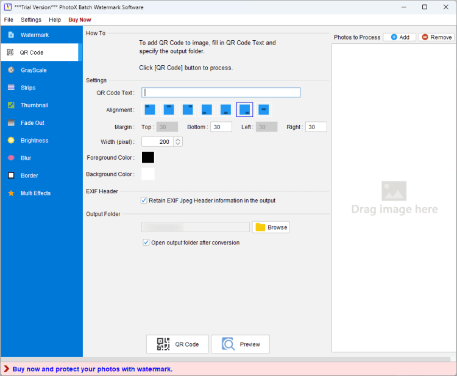Decrease Width pixel with down arrow
This screenshot has width=457, height=376.
[x=178, y=144]
